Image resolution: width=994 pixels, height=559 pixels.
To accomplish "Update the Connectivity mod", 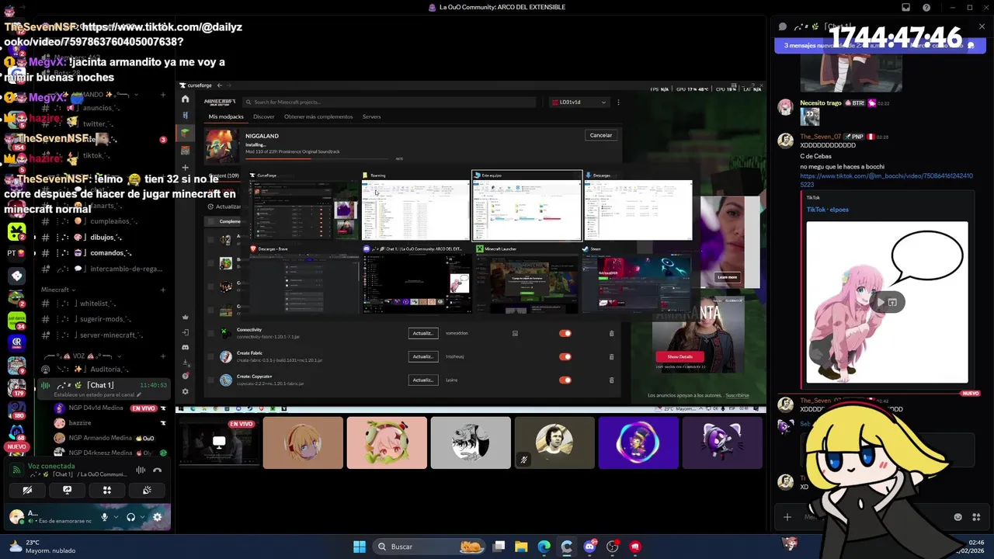I will pos(422,333).
